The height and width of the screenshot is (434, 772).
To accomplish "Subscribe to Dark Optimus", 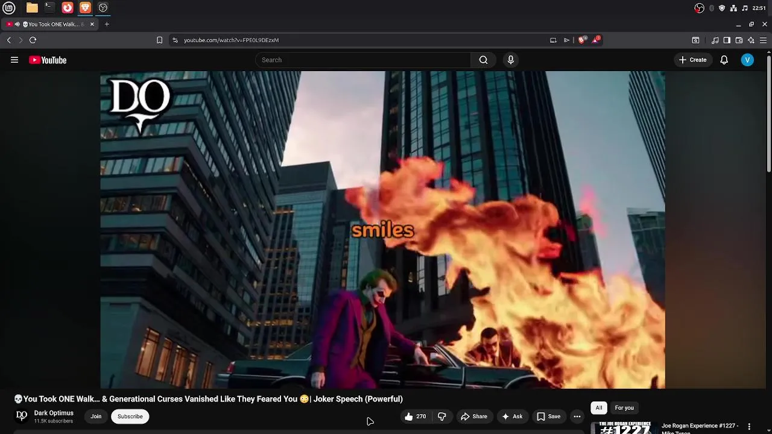I will 130,417.
